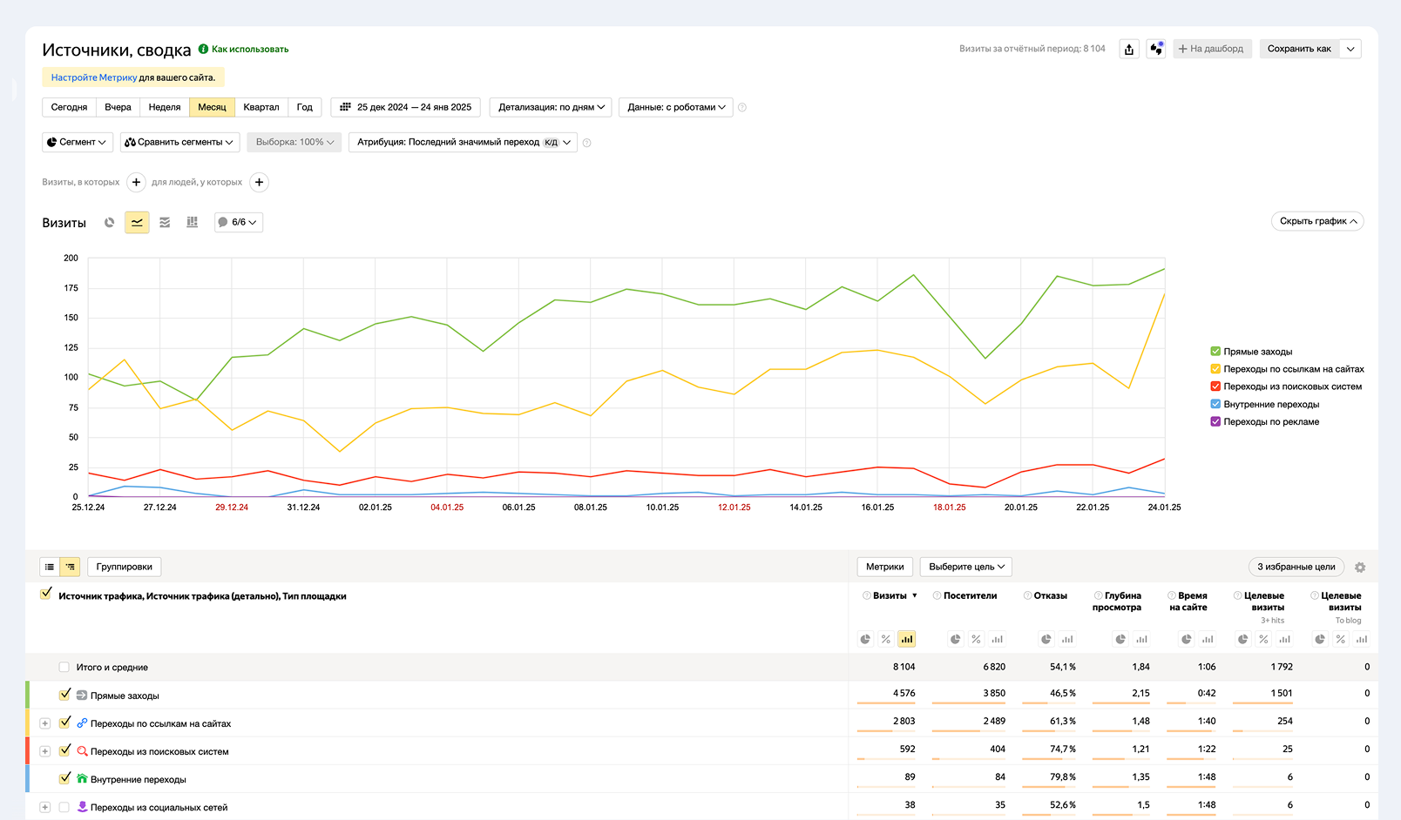The height and width of the screenshot is (820, 1401).
Task: Switch to tree list view icon
Action: pyautogui.click(x=71, y=567)
